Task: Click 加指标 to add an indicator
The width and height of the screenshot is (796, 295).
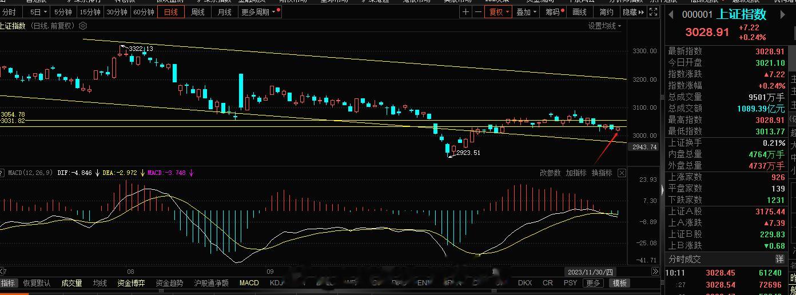Action: [x=576, y=173]
